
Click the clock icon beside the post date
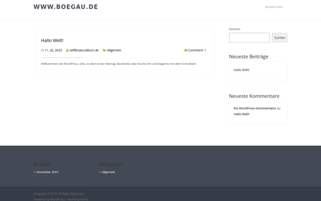click(x=42, y=50)
